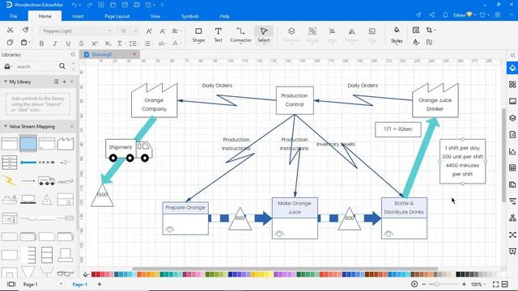Select the Shape tool
Screen dimensions: 518x291
tap(198, 35)
